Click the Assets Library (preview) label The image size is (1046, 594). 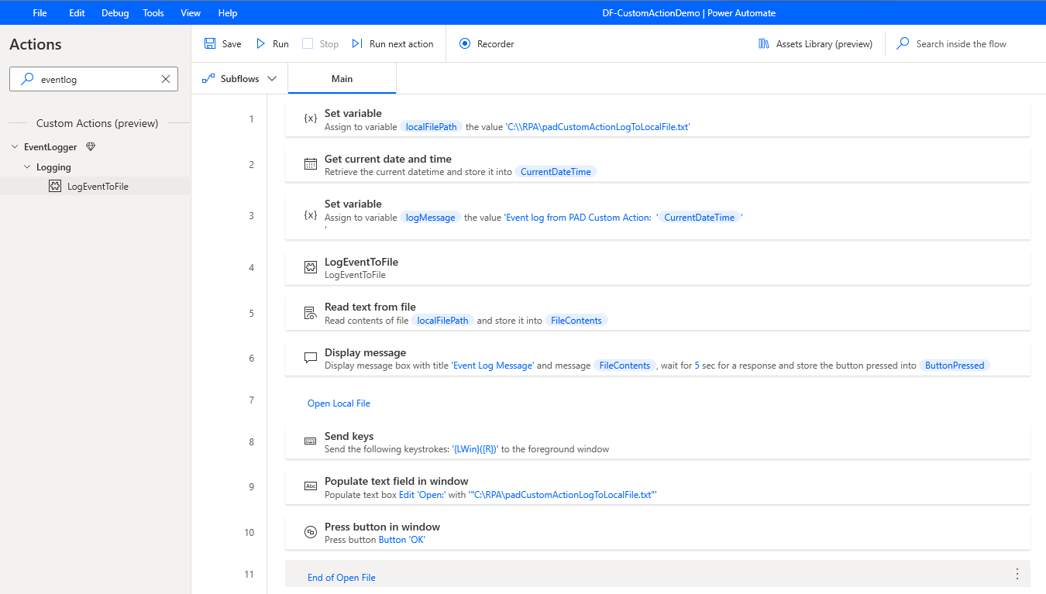coord(824,44)
